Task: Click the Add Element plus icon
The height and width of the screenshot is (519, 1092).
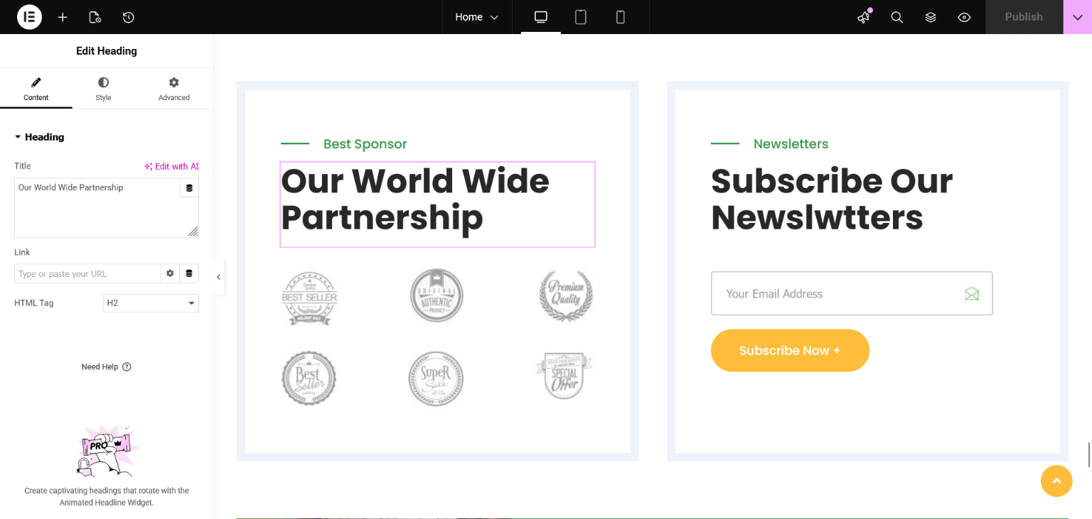Action: [63, 17]
